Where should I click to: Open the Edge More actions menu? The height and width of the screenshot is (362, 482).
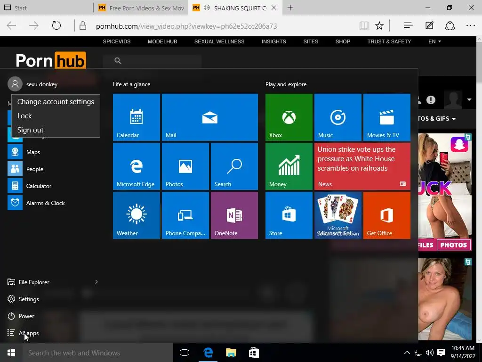pyautogui.click(x=471, y=25)
